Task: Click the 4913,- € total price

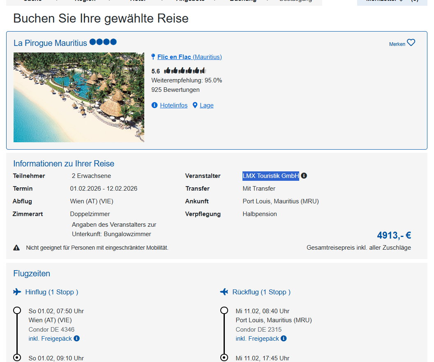Action: pos(394,235)
